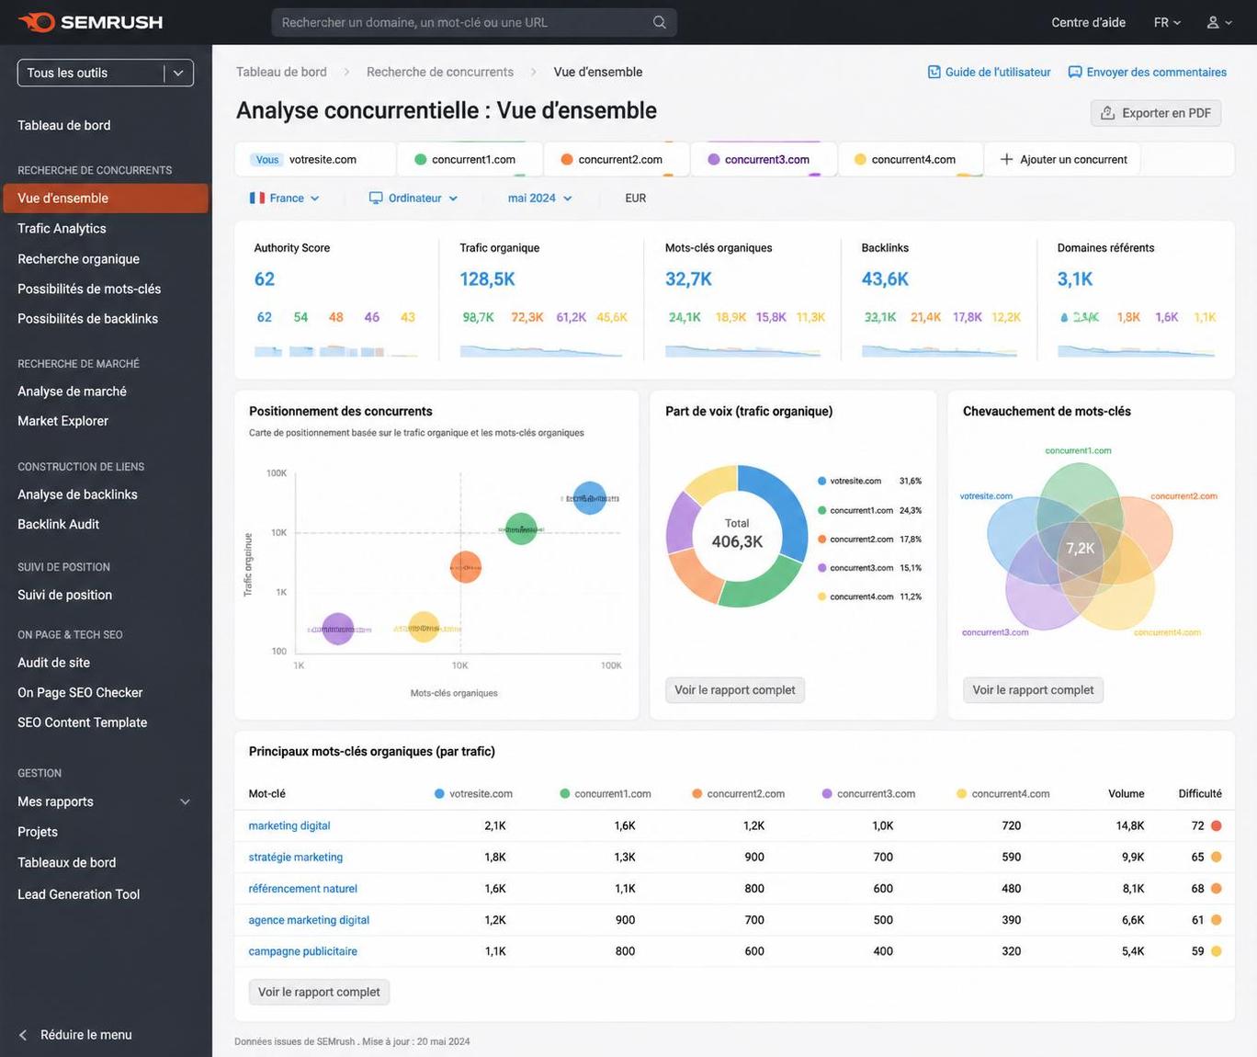Open Market Explorer in sidebar
The height and width of the screenshot is (1057, 1257).
(x=62, y=420)
